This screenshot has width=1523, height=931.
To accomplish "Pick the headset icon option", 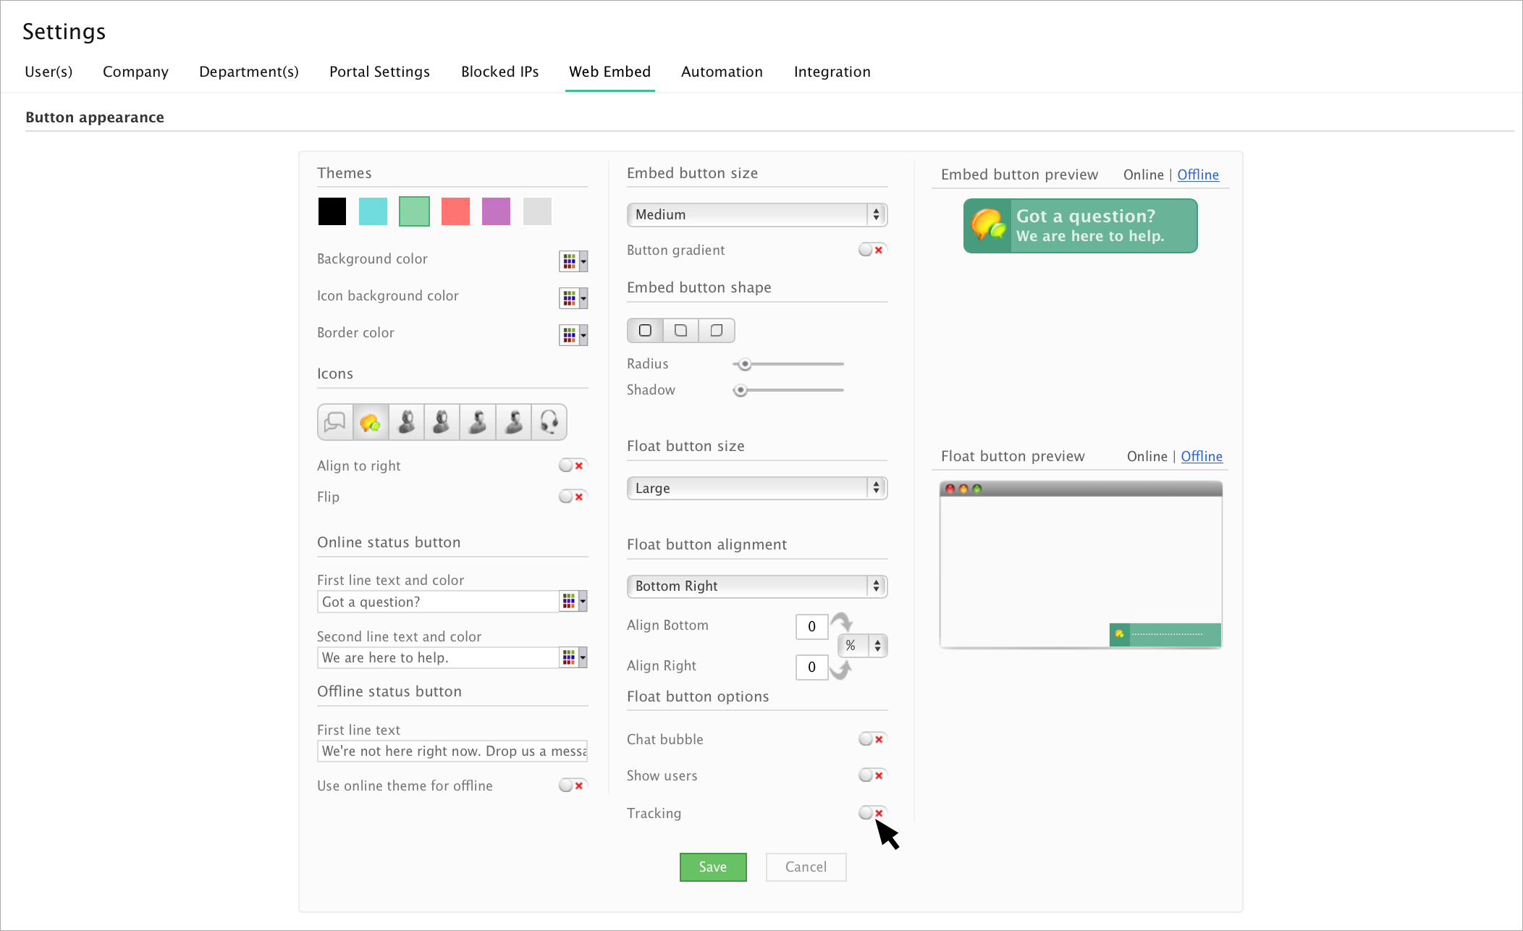I will tap(549, 422).
